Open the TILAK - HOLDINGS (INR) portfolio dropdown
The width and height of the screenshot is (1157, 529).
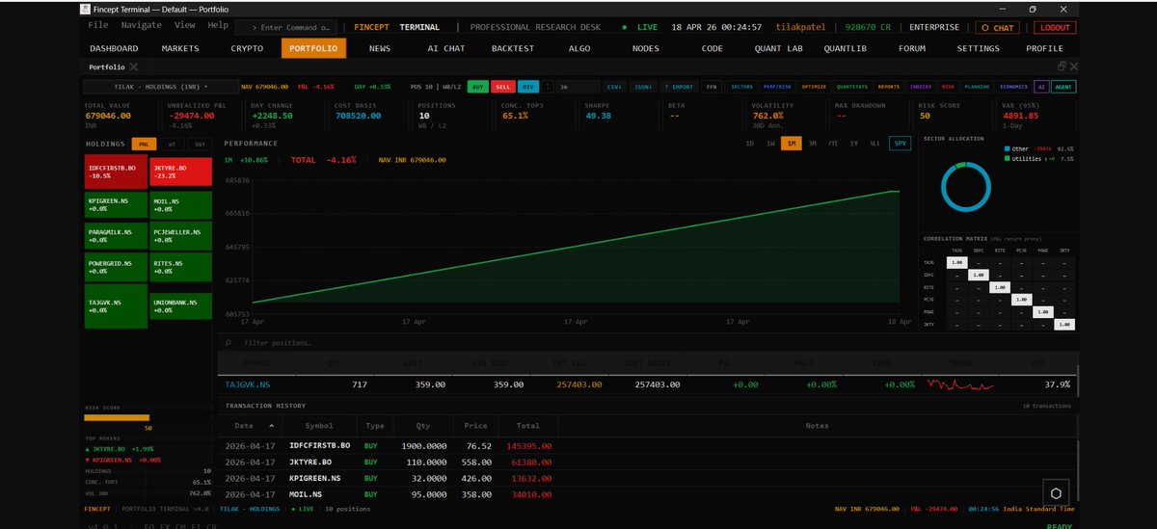[161, 87]
